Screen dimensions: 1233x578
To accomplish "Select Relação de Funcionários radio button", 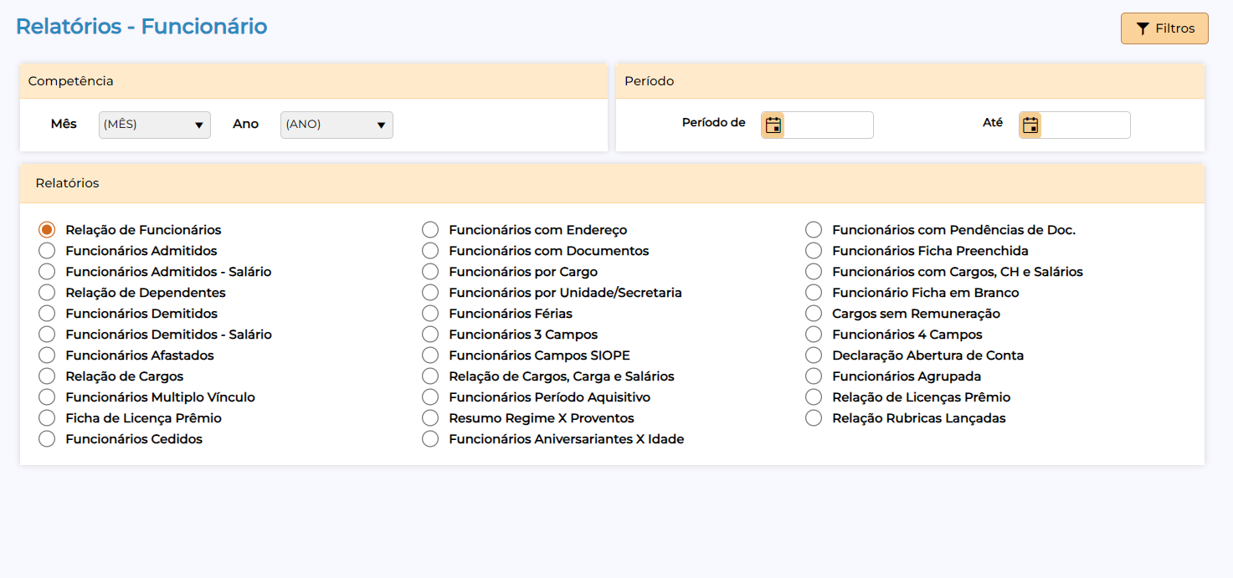I will pyautogui.click(x=48, y=230).
